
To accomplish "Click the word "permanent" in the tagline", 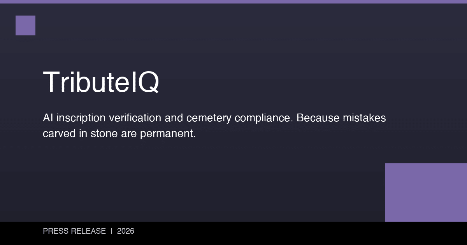I will tap(167, 133).
